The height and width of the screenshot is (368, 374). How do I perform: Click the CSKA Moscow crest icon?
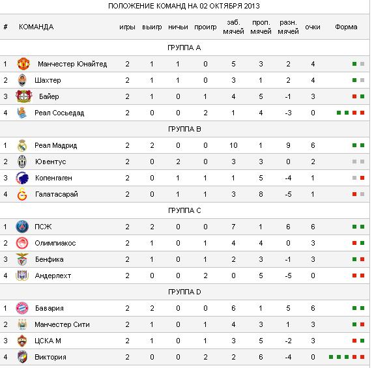point(22,341)
